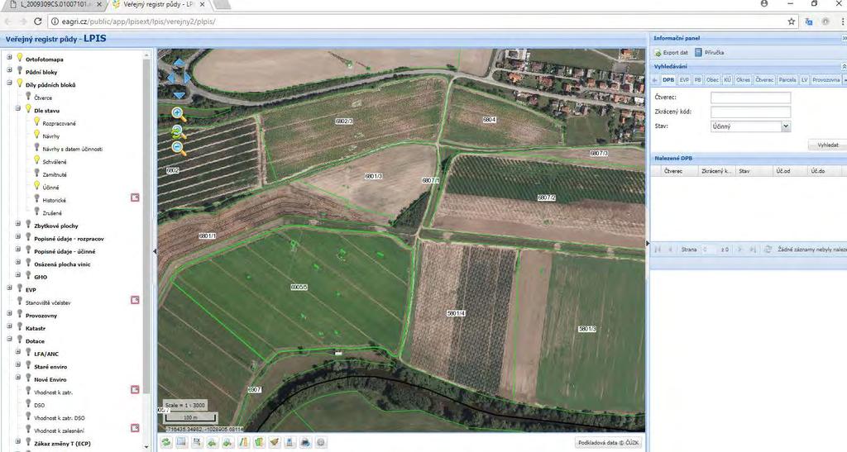Click the refresh magnifier between the zoom buttons
Viewport: 847px width, 452px height.
[x=179, y=131]
